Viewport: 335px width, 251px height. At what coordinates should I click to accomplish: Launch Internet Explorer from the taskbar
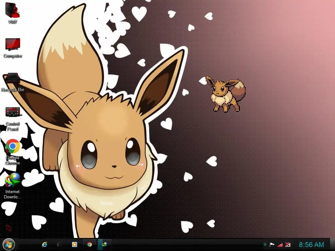(x=44, y=244)
